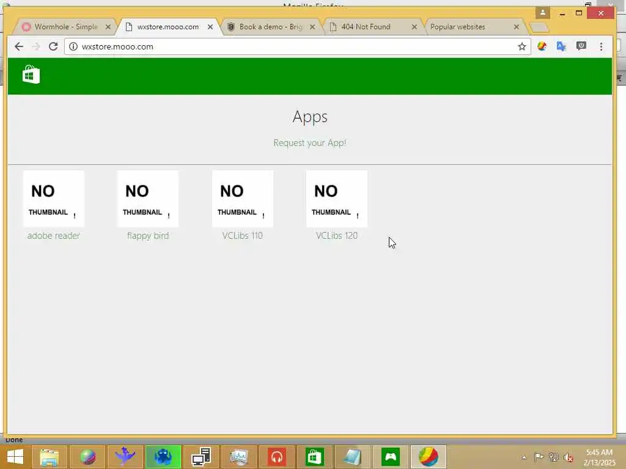Click the Apps page heading
The width and height of the screenshot is (626, 469).
tap(310, 117)
